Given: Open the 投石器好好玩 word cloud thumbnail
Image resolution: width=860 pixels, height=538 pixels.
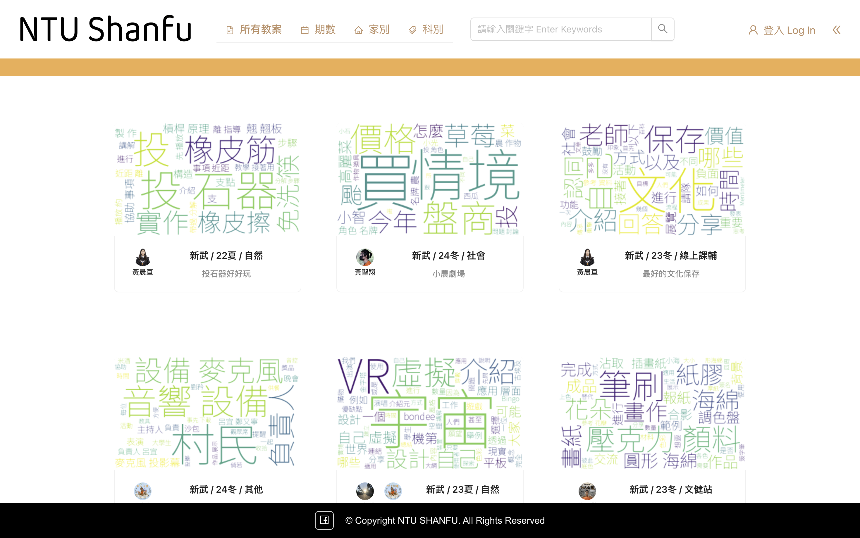Looking at the screenshot, I should click(x=207, y=179).
